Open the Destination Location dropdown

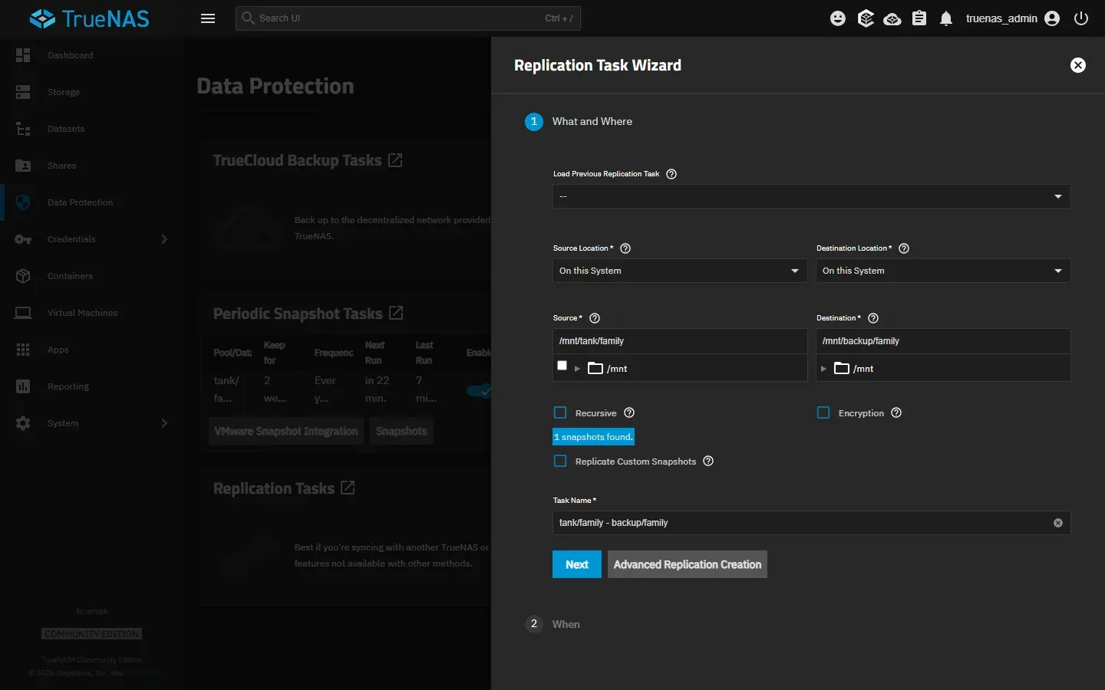point(943,271)
